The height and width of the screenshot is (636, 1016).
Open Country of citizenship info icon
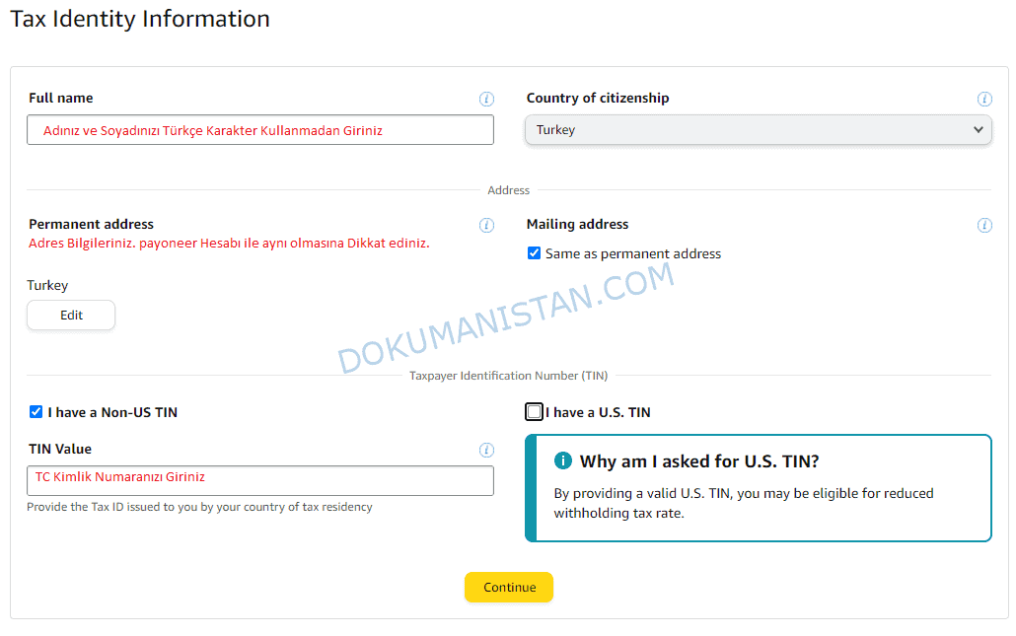tap(984, 99)
